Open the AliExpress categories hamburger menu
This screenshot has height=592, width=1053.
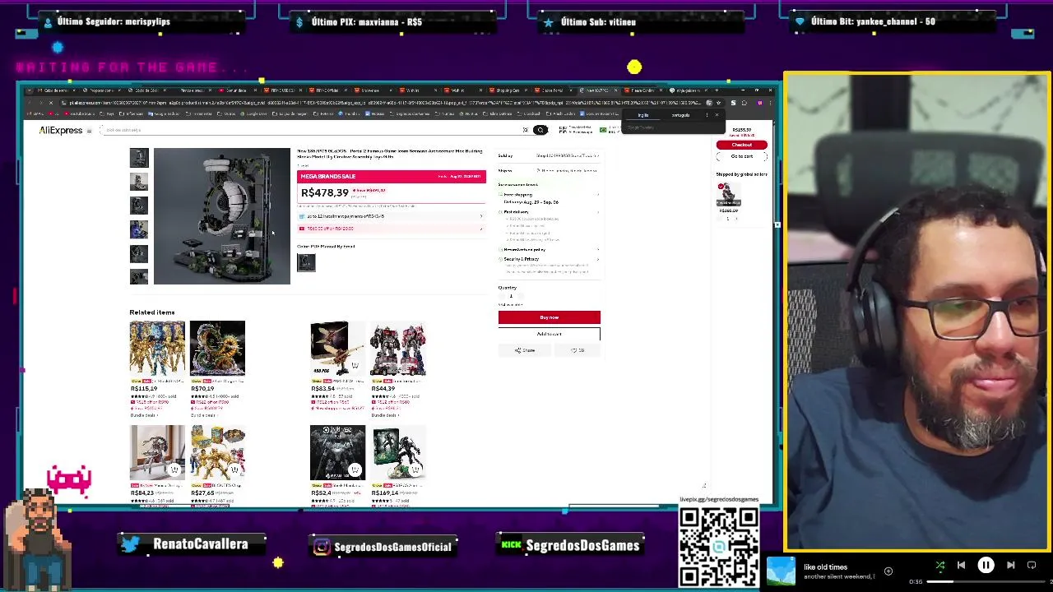coord(89,131)
